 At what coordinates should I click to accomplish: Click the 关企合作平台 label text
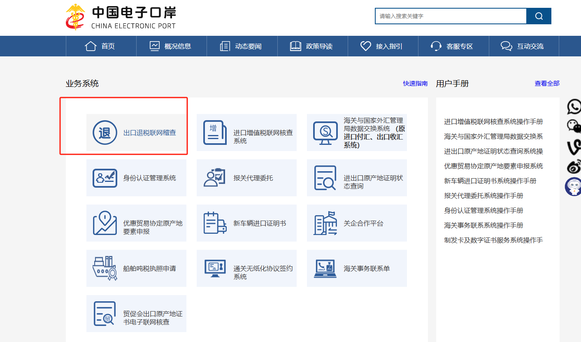(x=364, y=223)
